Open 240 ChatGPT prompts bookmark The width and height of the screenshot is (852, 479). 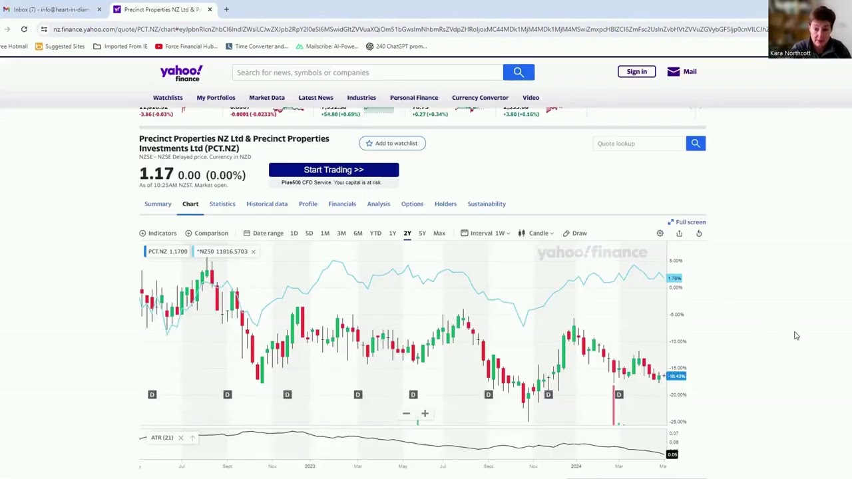point(397,47)
